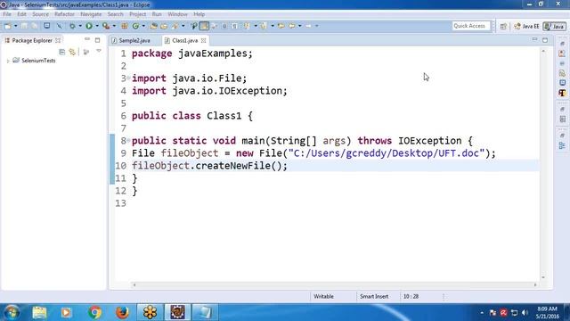Expand the SeleniumTests project node
This screenshot has width=570, height=321.
[8, 62]
